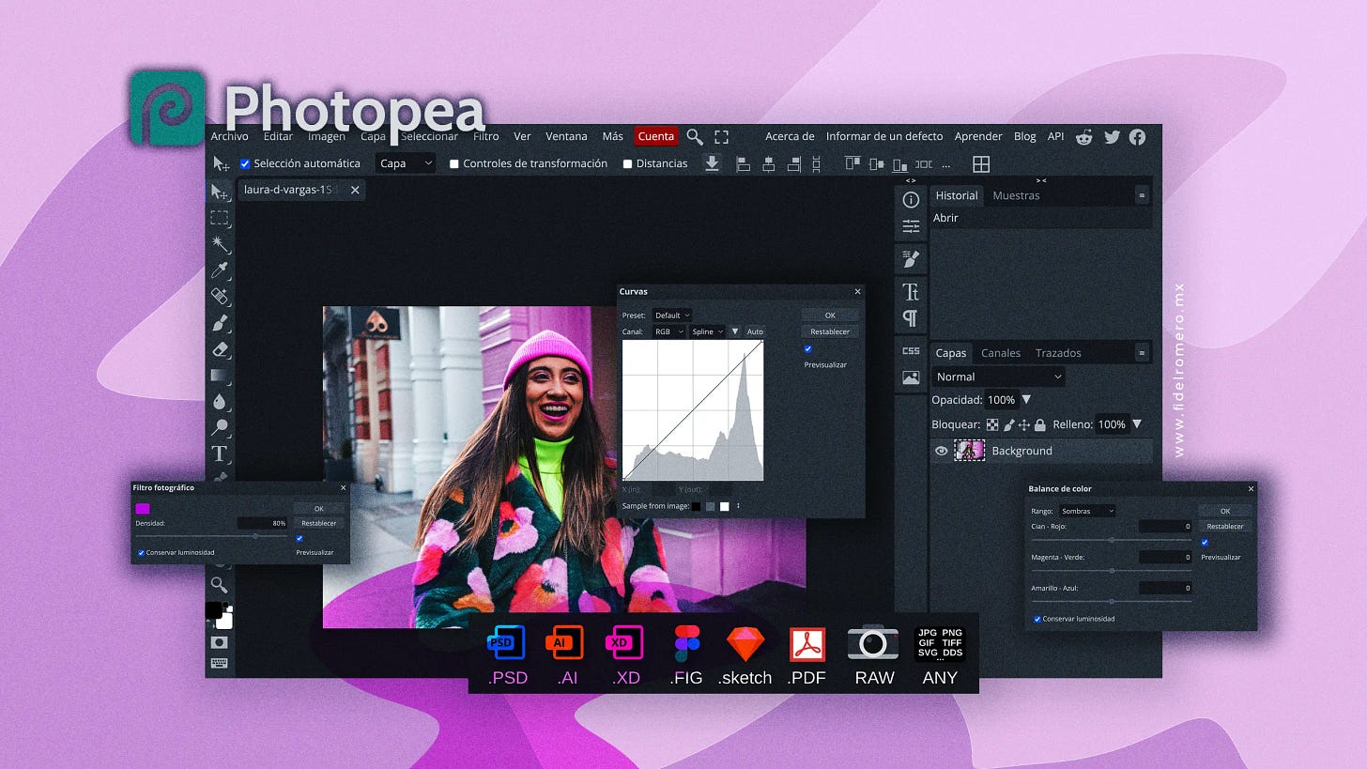Click the red Cuenta button
The image size is (1367, 769).
pyautogui.click(x=655, y=136)
